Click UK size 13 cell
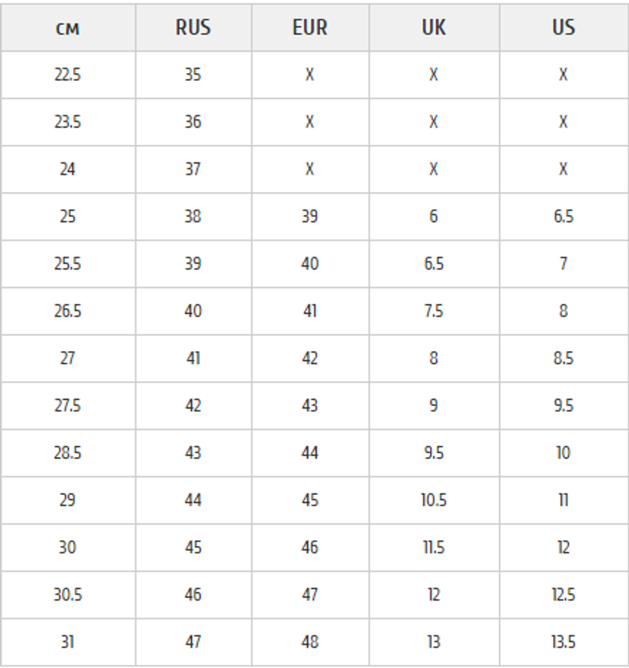 [x=433, y=642]
